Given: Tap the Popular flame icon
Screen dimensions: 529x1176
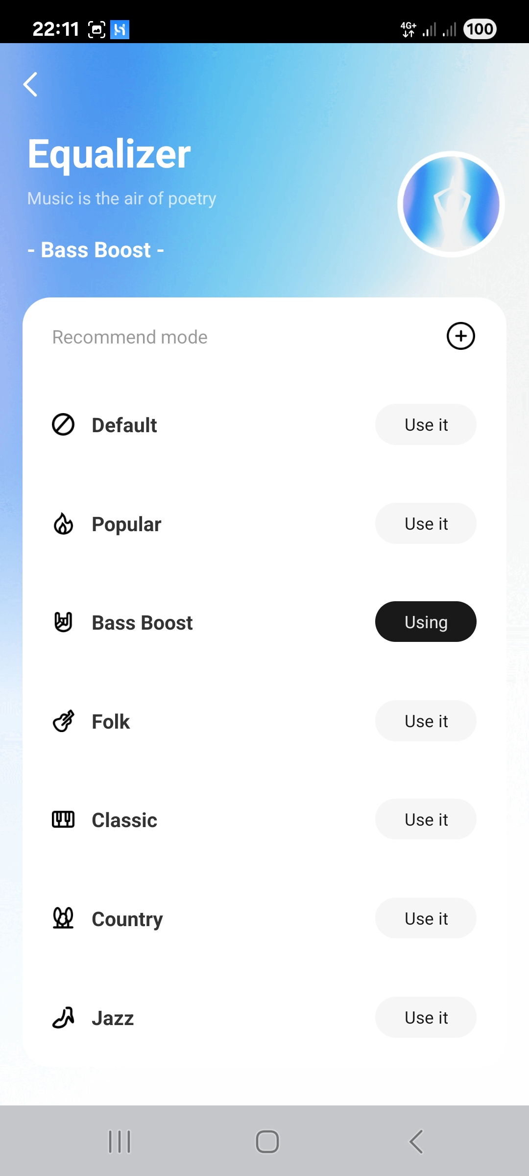Looking at the screenshot, I should tap(63, 523).
